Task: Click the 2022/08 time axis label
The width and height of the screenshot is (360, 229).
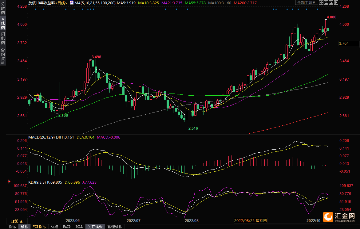Action: (192, 220)
